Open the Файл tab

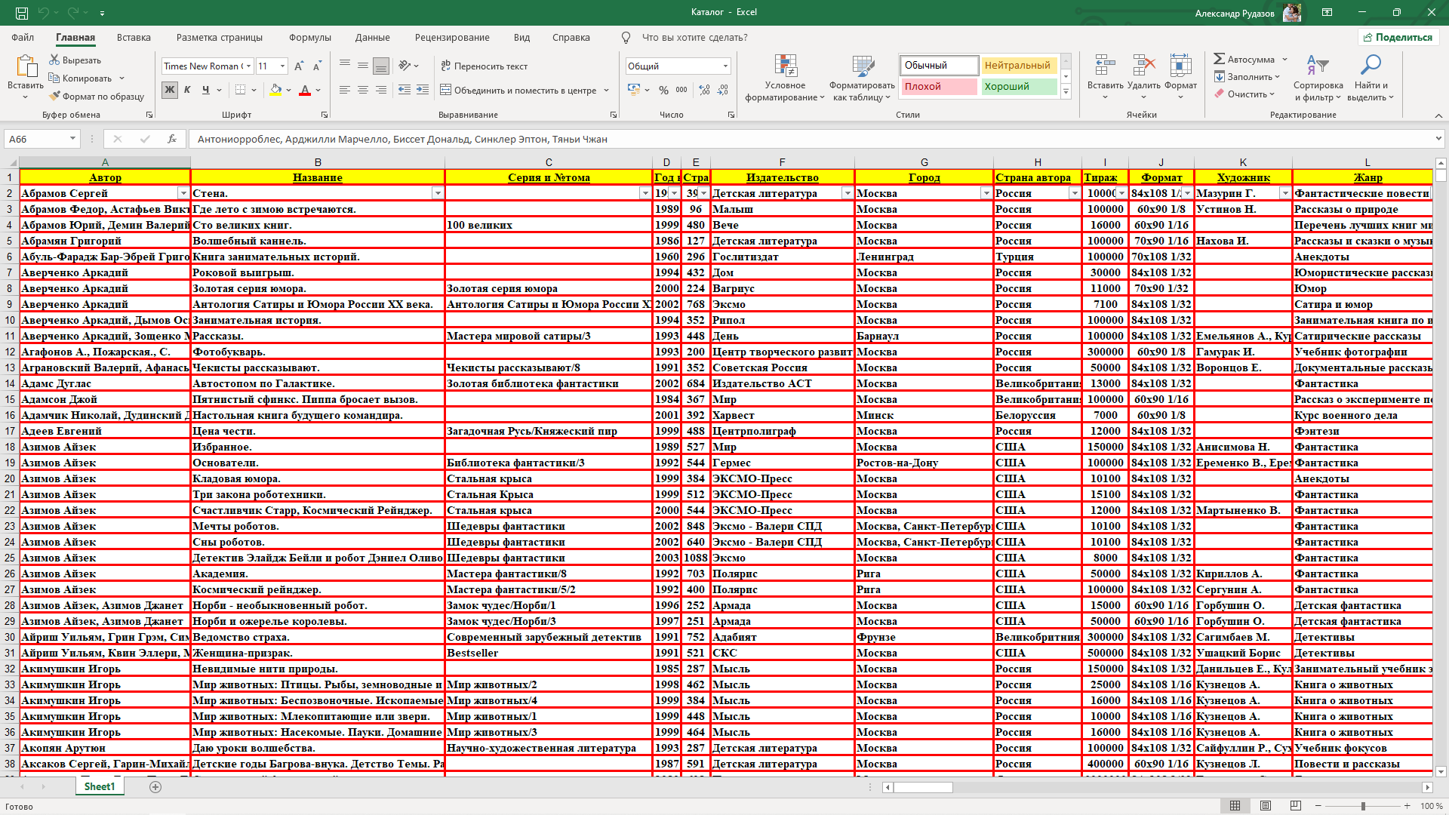click(23, 38)
